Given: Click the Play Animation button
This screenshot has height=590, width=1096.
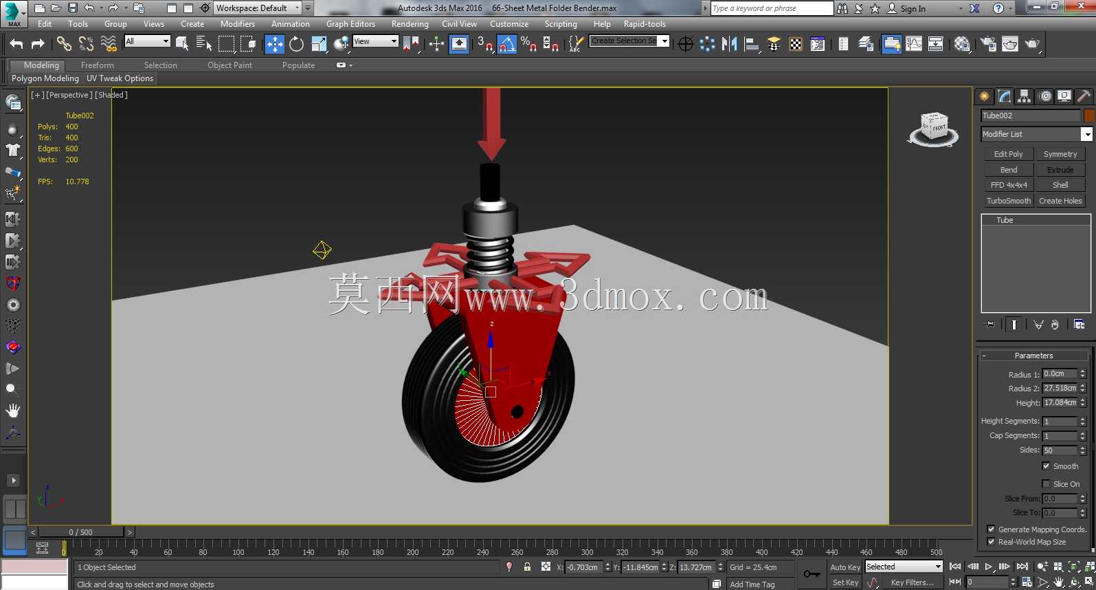Looking at the screenshot, I should click(x=989, y=567).
